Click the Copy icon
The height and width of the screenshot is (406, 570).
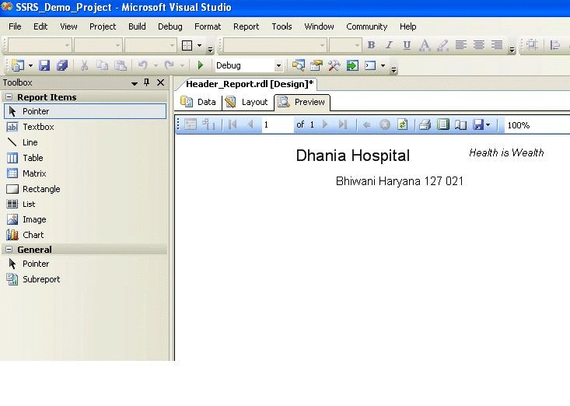click(102, 65)
